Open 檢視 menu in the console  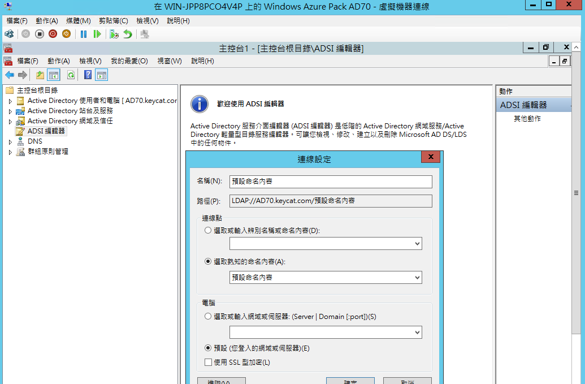coord(90,61)
